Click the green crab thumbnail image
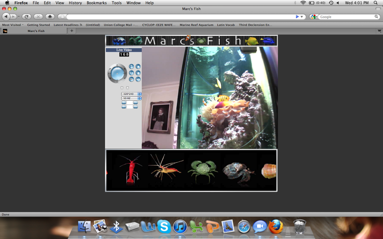The width and height of the screenshot is (383, 239). click(x=202, y=171)
